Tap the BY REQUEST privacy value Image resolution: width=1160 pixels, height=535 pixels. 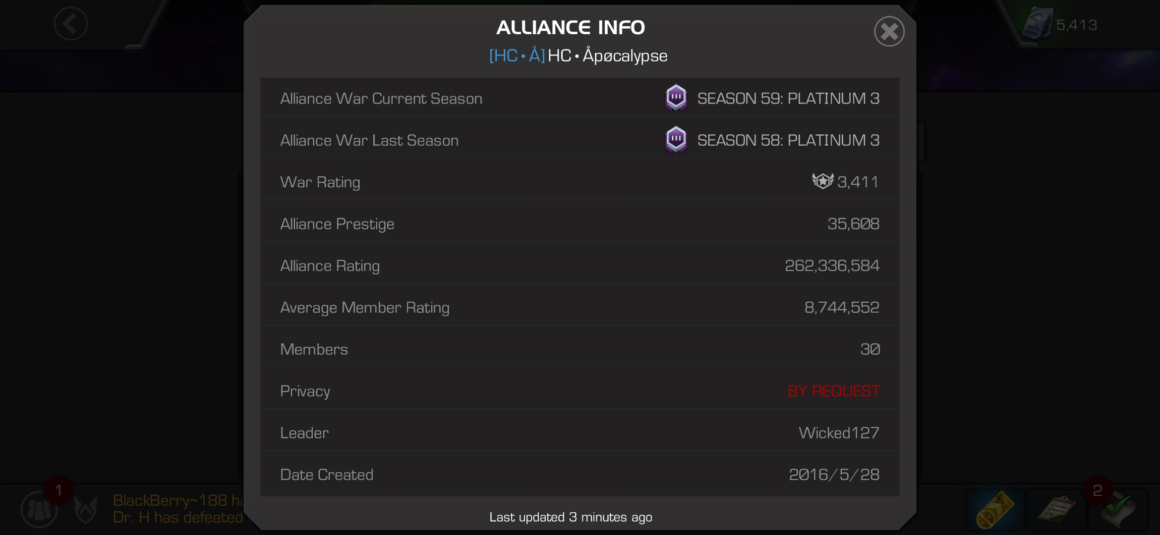(x=833, y=391)
